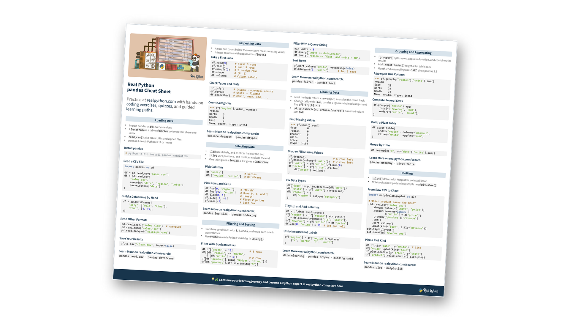Select the 'Count Categories' subheading
Viewport: 570px width, 321px height.
(220, 103)
